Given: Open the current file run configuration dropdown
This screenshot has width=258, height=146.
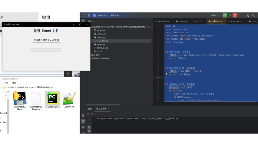Looking at the screenshot, I should 216,15.
